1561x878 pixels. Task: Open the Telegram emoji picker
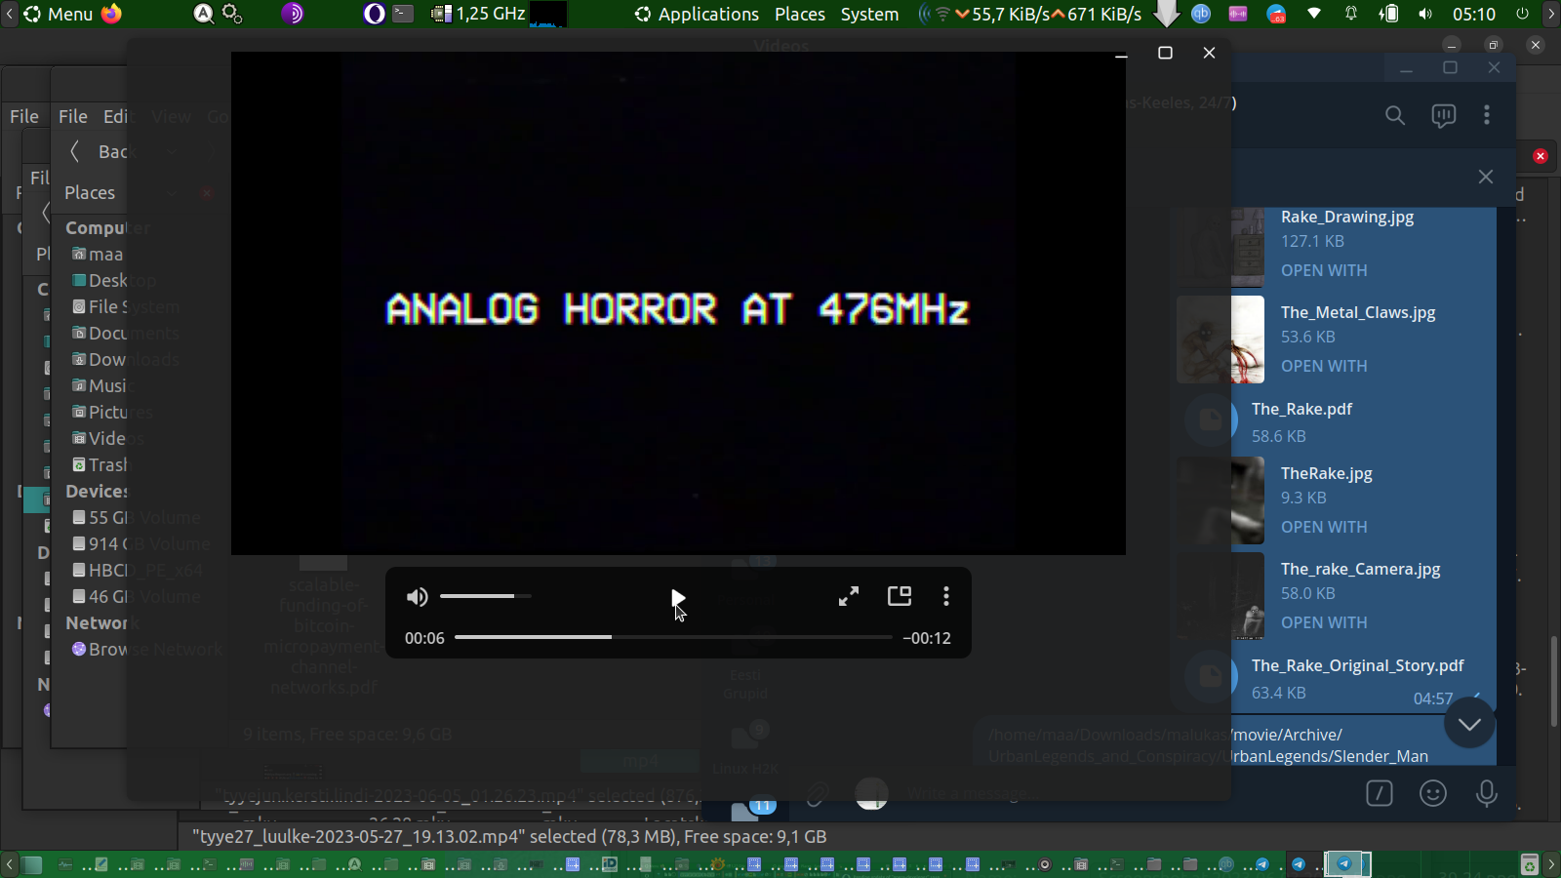[x=1433, y=794]
